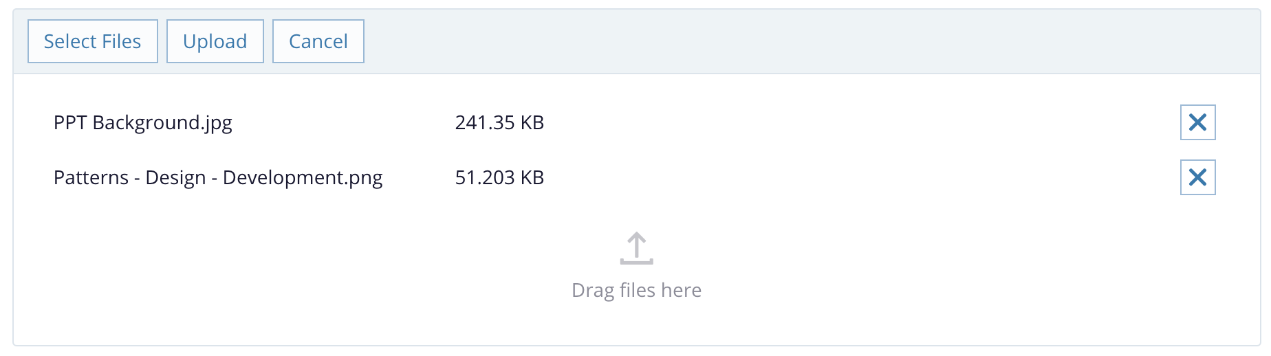Select the Patterns - Design - Development.png file name
The height and width of the screenshot is (356, 1271).
coord(218,177)
